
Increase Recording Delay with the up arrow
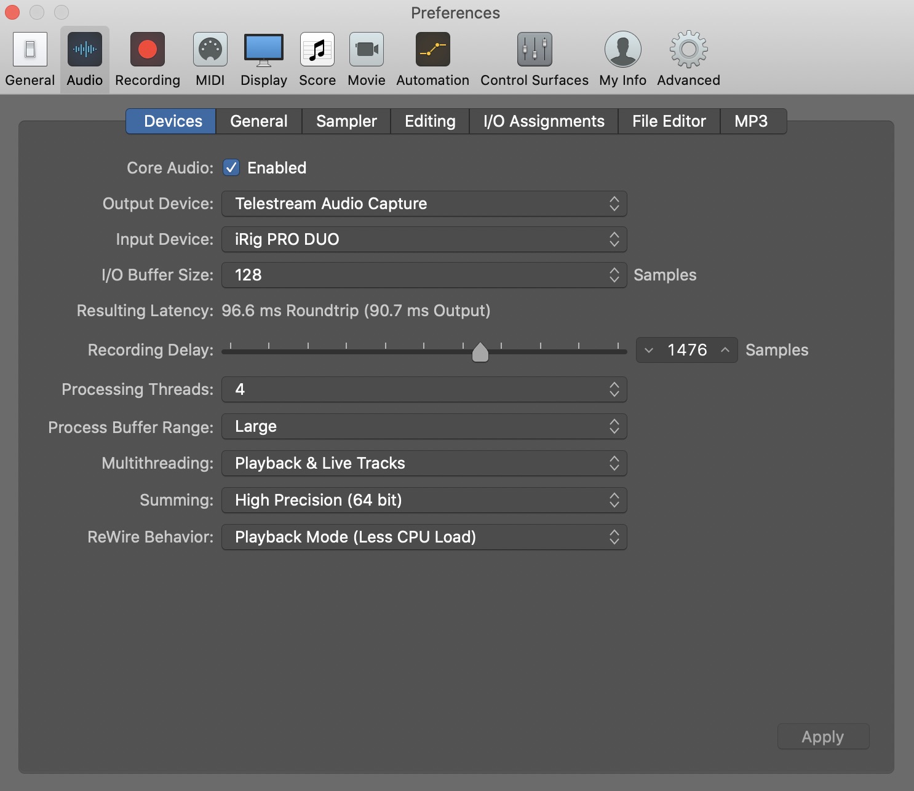click(725, 350)
